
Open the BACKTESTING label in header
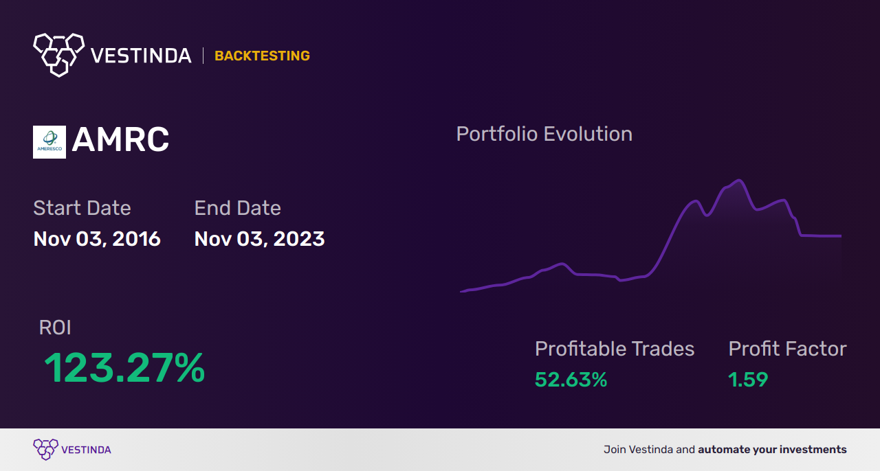click(262, 56)
